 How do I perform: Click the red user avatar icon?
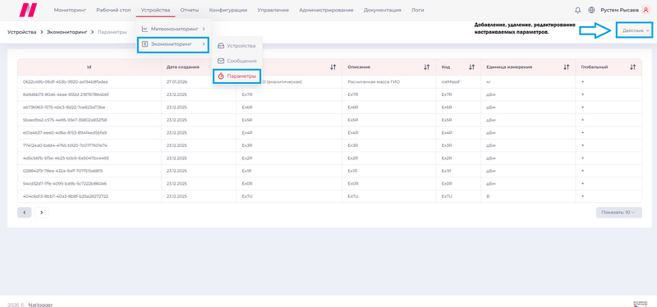(646, 10)
